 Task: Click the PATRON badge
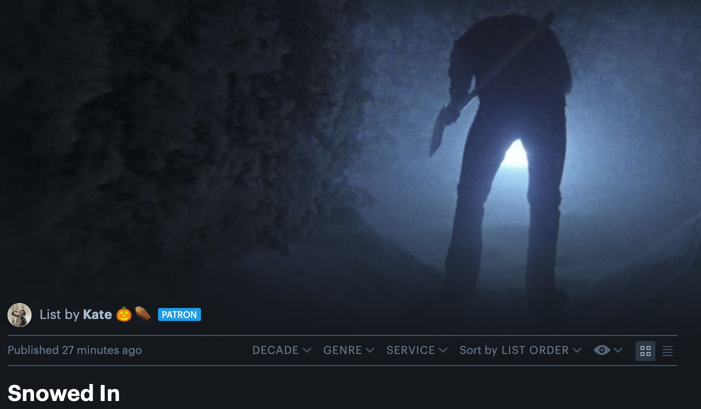[x=179, y=314]
